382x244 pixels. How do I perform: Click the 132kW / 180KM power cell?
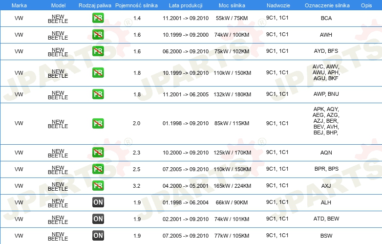(232, 94)
